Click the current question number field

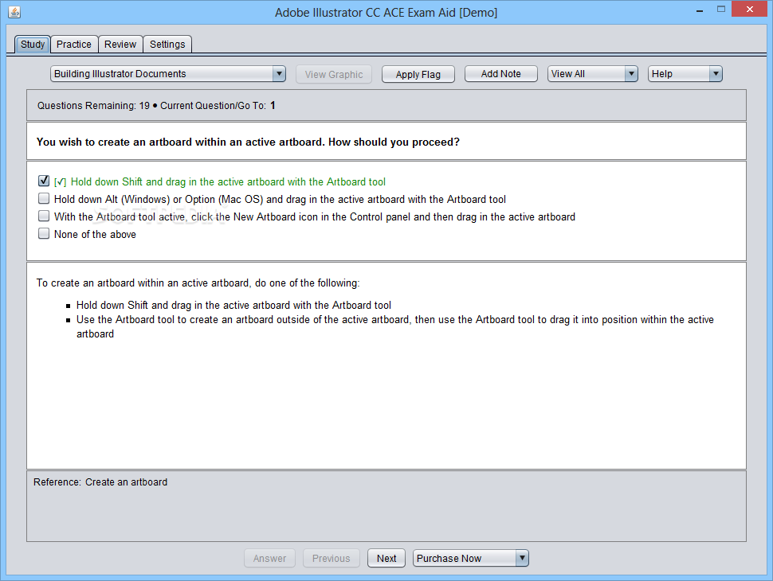[273, 105]
